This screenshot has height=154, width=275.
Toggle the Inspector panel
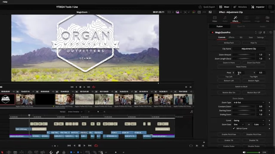pos(258,7)
